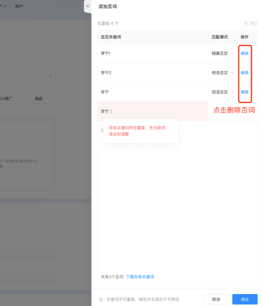The height and width of the screenshot is (306, 262).
Task: Click the note 关键词不可重复 footer text
Action: point(139,299)
